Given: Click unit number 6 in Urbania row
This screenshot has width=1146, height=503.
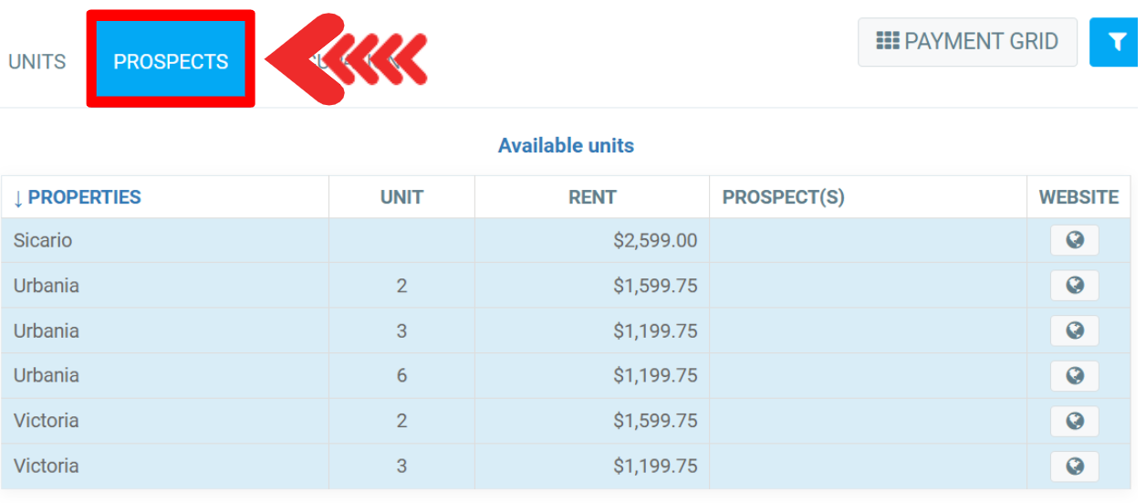Looking at the screenshot, I should [x=401, y=375].
